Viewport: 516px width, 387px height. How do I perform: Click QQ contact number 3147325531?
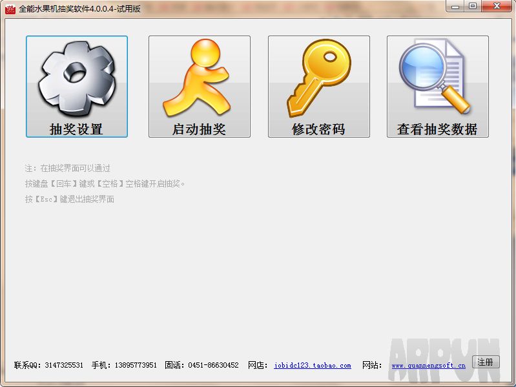[64, 365]
